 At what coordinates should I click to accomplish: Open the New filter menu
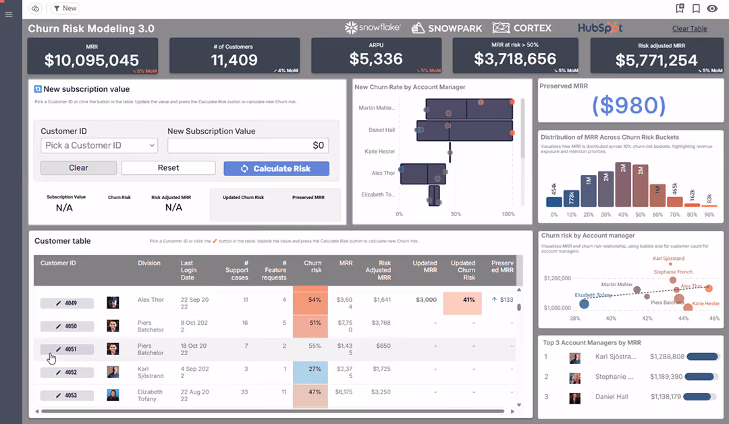[64, 8]
